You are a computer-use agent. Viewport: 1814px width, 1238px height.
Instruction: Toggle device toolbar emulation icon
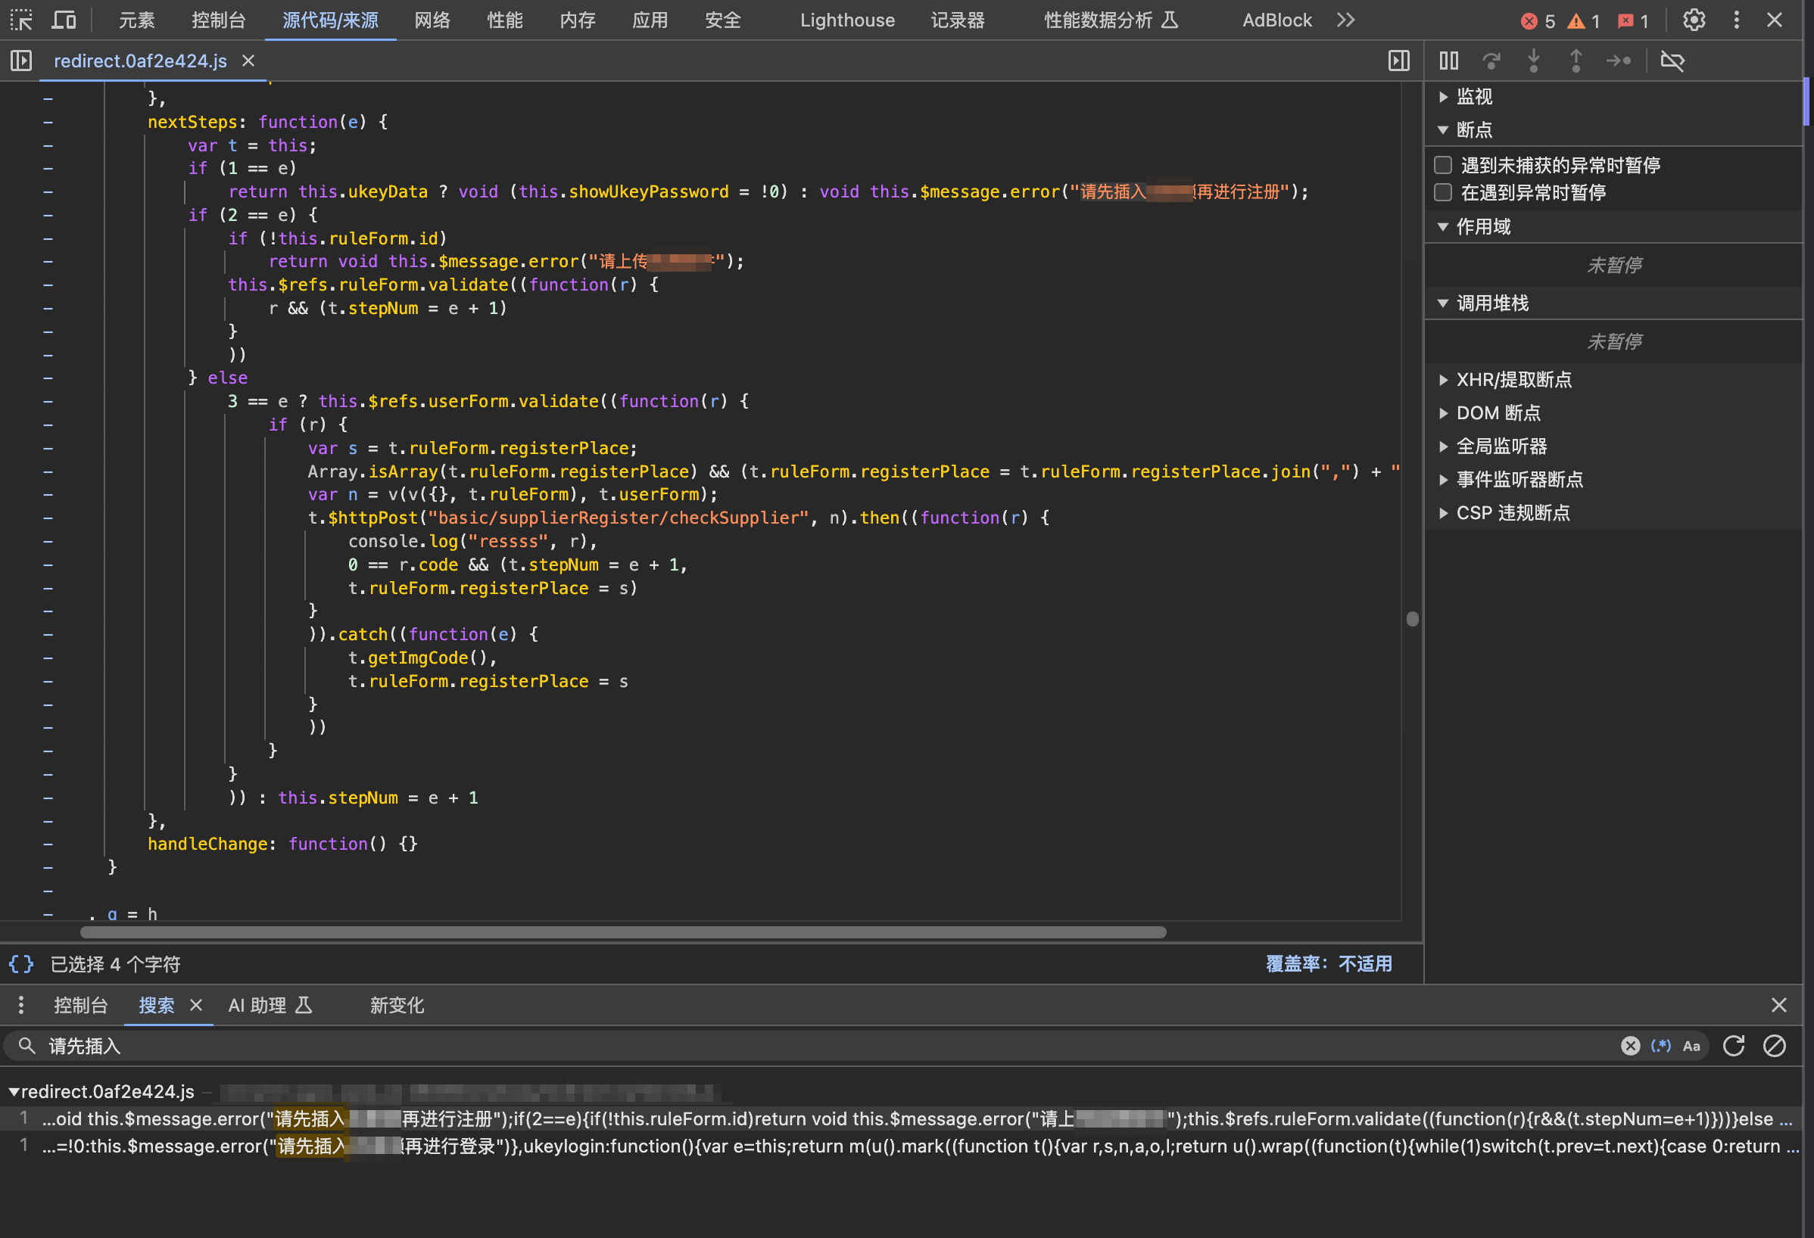point(64,20)
